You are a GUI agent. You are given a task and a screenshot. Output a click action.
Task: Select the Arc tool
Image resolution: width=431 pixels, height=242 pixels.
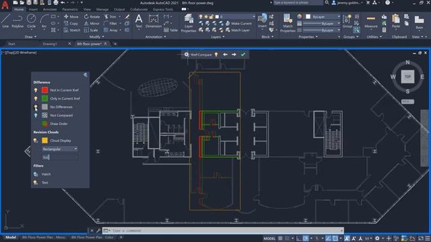(x=44, y=21)
